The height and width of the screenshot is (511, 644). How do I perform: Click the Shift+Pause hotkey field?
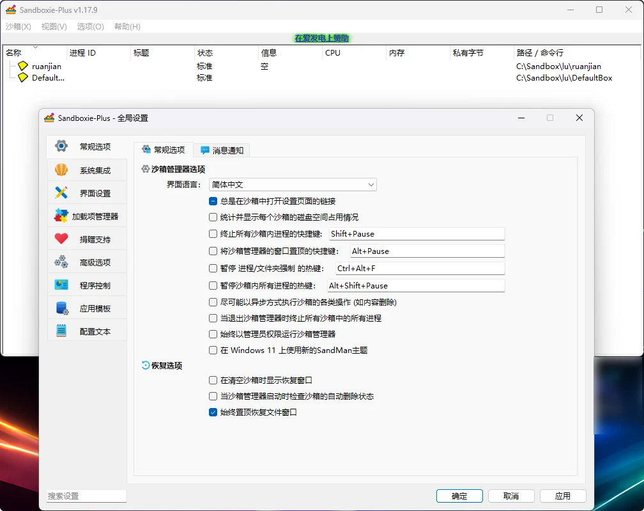[x=417, y=233]
